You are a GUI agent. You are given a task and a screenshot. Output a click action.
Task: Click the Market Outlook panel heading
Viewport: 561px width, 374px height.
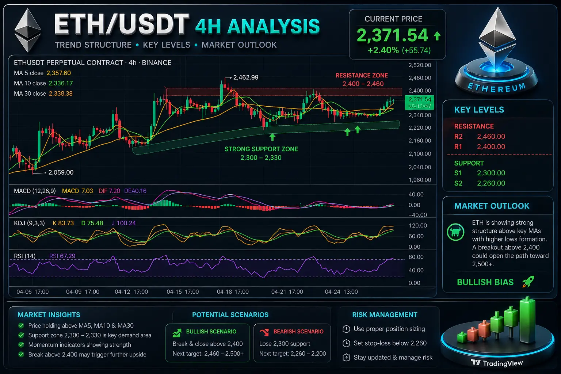(492, 206)
